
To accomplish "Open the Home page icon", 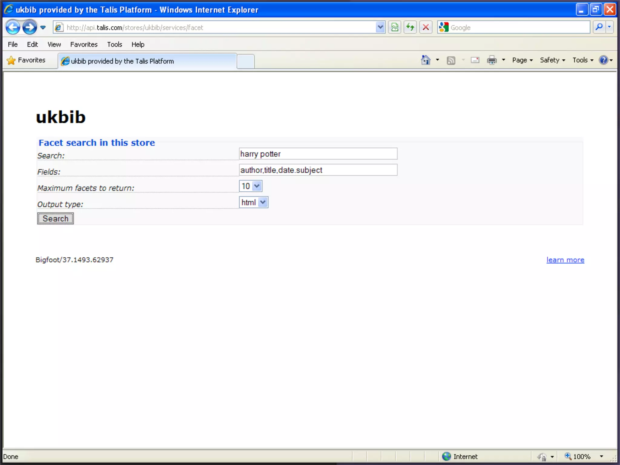I will [426, 60].
